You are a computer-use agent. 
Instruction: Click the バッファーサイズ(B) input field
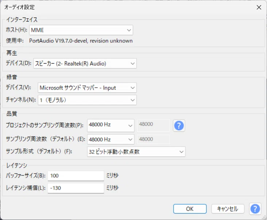[76, 176]
